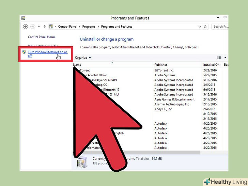
Task: Open the Organize dropdown menu
Action: (83, 58)
